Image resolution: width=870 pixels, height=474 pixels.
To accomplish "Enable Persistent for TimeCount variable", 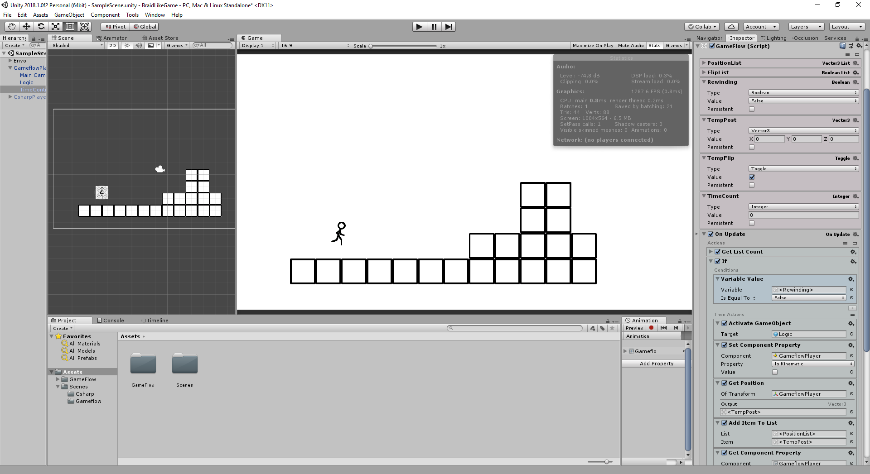I will click(x=752, y=223).
